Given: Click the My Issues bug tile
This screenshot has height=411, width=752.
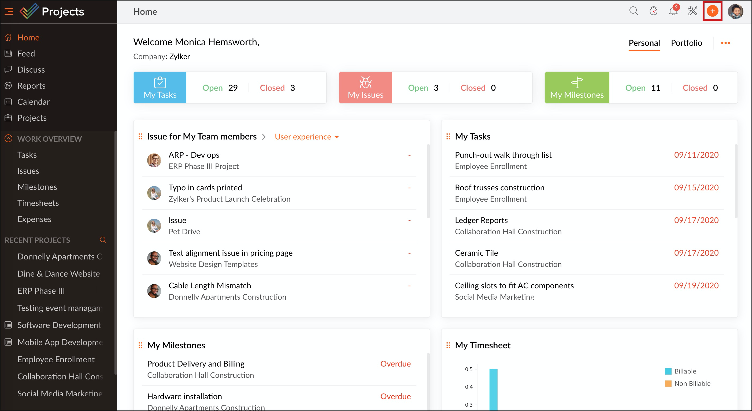Looking at the screenshot, I should (365, 88).
